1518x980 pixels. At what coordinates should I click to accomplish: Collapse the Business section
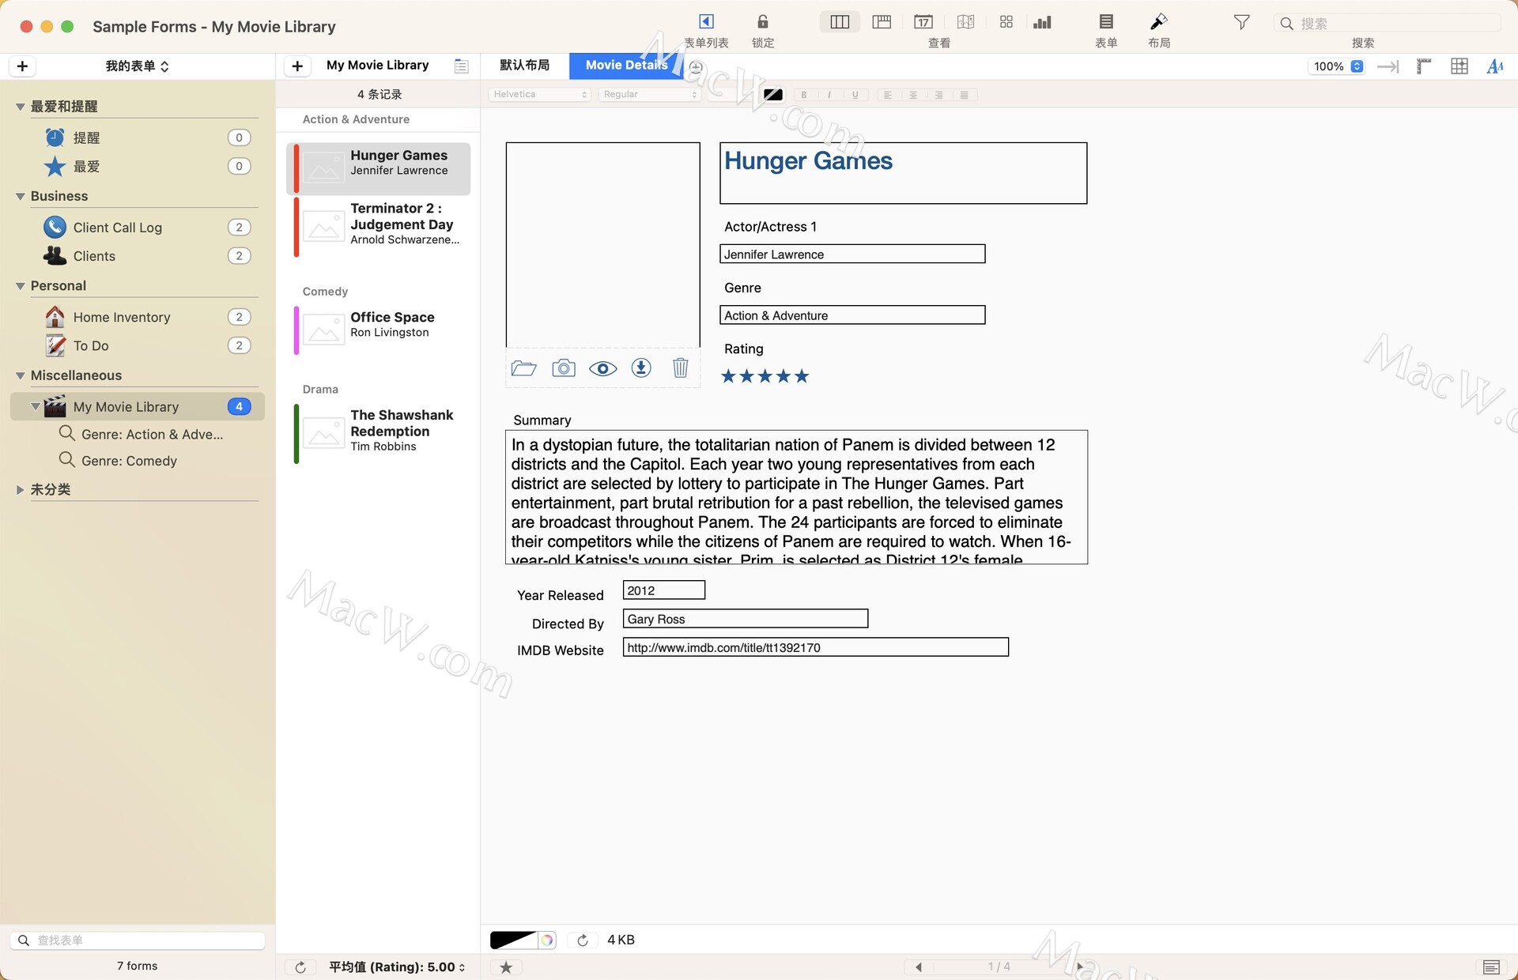pyautogui.click(x=21, y=196)
